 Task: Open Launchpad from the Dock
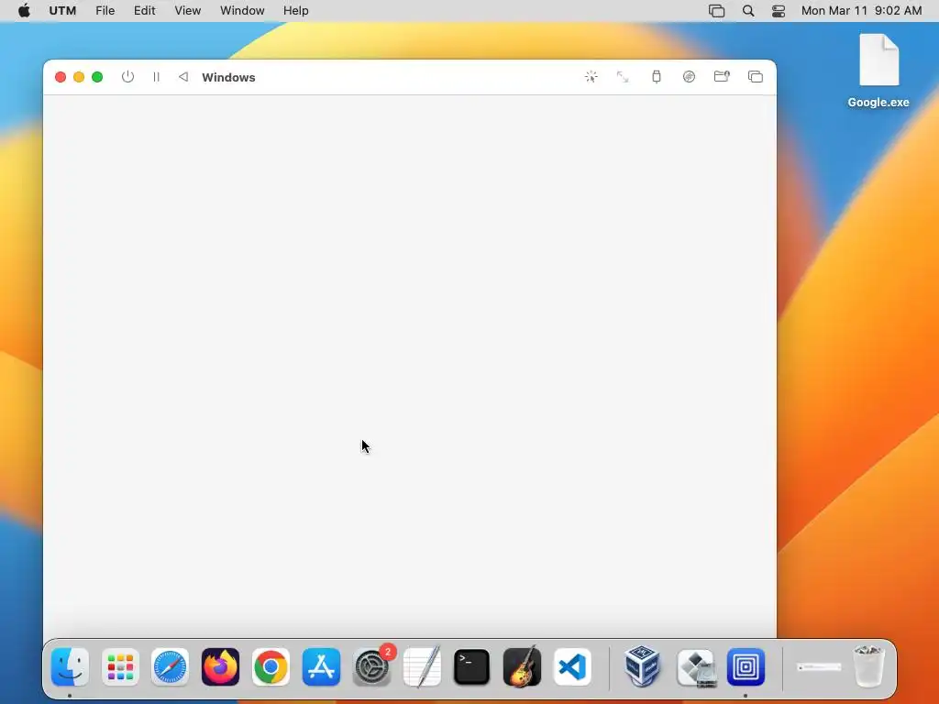[x=120, y=666]
